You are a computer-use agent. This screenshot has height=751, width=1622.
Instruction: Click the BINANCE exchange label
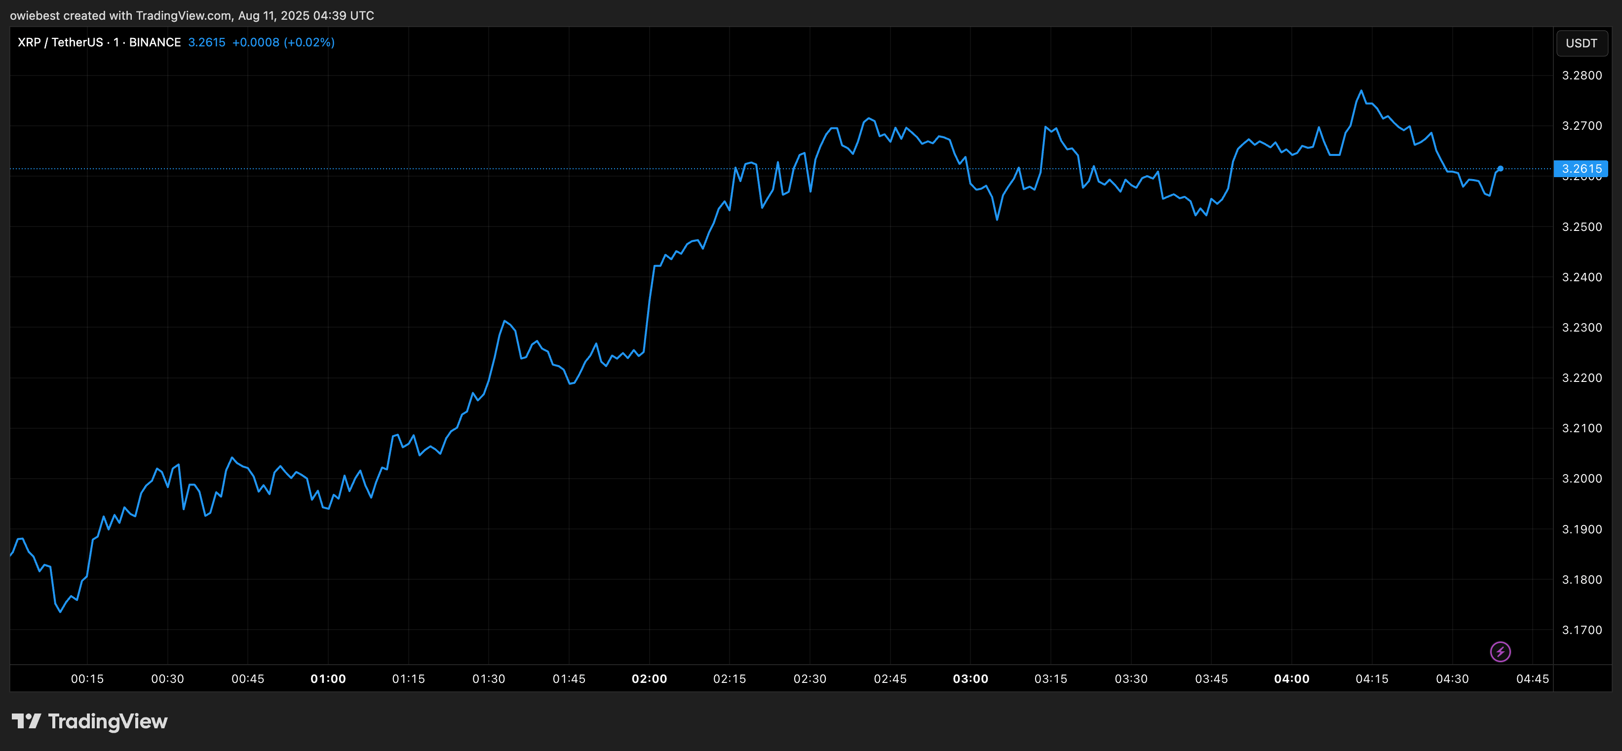click(155, 42)
